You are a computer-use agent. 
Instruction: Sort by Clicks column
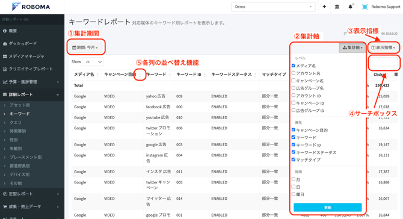(381, 75)
